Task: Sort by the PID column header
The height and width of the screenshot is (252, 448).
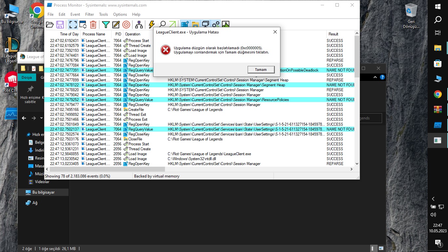Action: coord(118,34)
